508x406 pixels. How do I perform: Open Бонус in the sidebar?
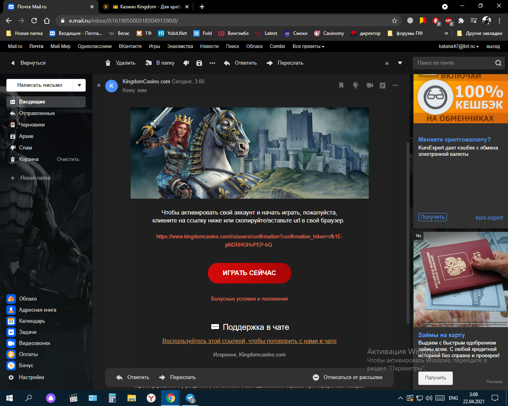point(20,366)
